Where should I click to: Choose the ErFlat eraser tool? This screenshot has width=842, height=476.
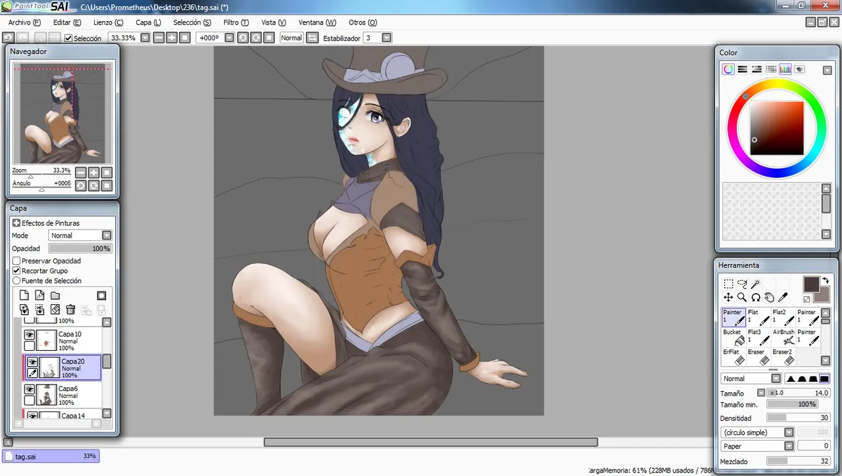pyautogui.click(x=733, y=357)
